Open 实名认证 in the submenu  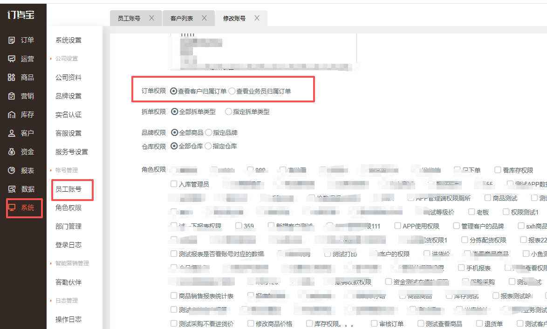coord(68,114)
